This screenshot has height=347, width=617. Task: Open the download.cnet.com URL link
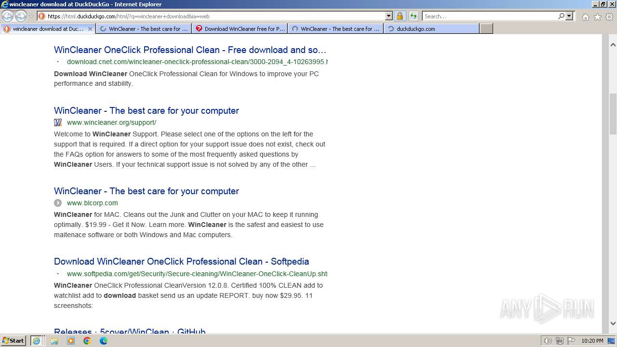197,62
